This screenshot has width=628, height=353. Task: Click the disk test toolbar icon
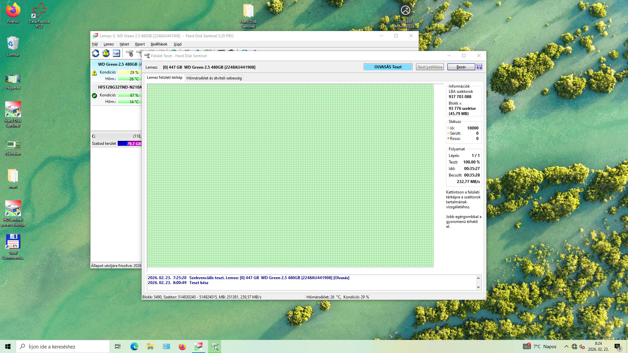tap(130, 53)
